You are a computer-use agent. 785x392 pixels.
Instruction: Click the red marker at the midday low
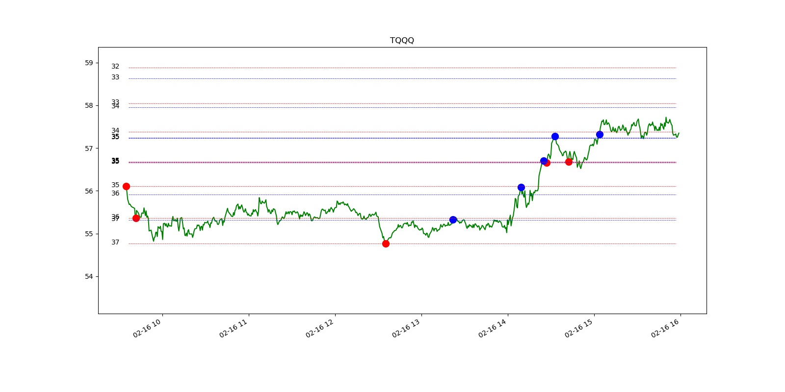(386, 244)
